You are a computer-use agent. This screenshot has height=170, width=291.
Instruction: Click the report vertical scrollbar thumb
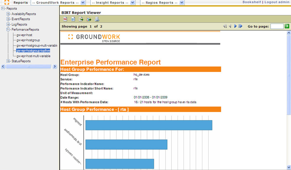pos(289,75)
